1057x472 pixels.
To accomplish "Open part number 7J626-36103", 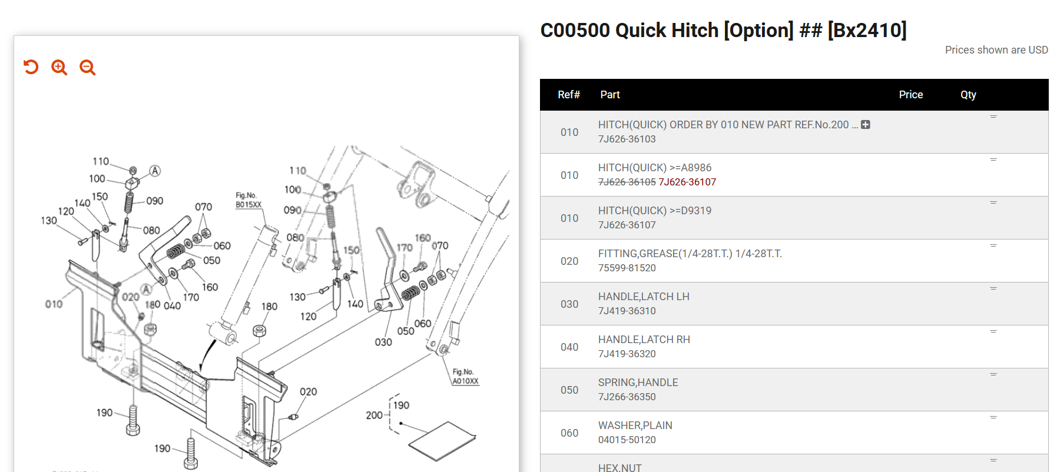I will pos(627,139).
